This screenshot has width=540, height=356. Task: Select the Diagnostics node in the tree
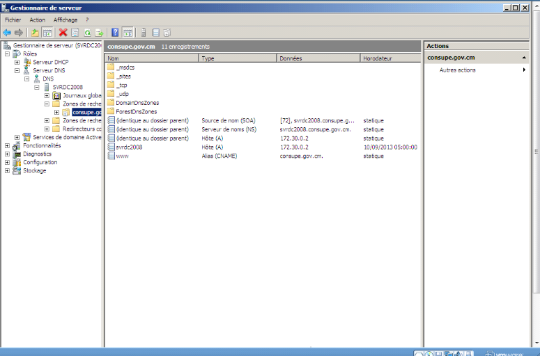coord(37,154)
